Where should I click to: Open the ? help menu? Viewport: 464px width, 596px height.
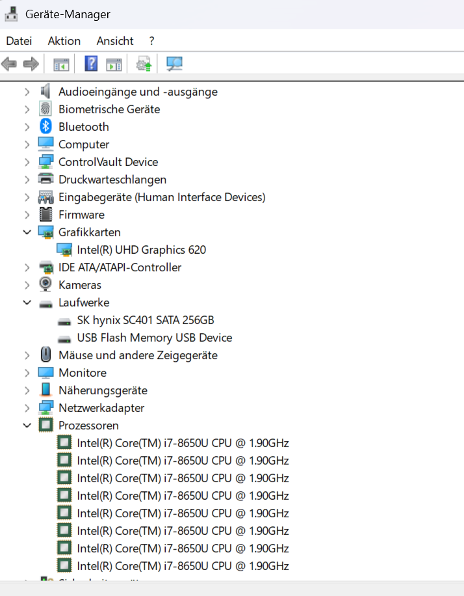pyautogui.click(x=152, y=41)
